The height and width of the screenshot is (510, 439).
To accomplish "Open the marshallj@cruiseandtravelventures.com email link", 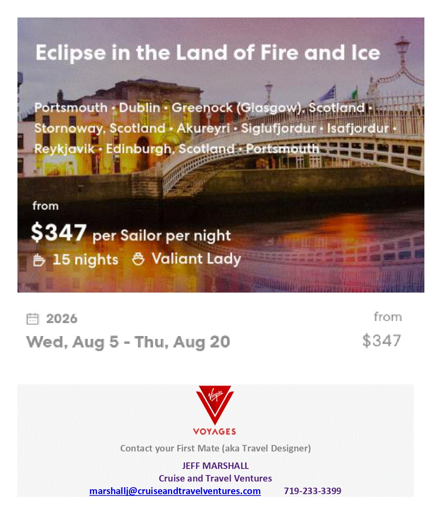I will (x=175, y=491).
